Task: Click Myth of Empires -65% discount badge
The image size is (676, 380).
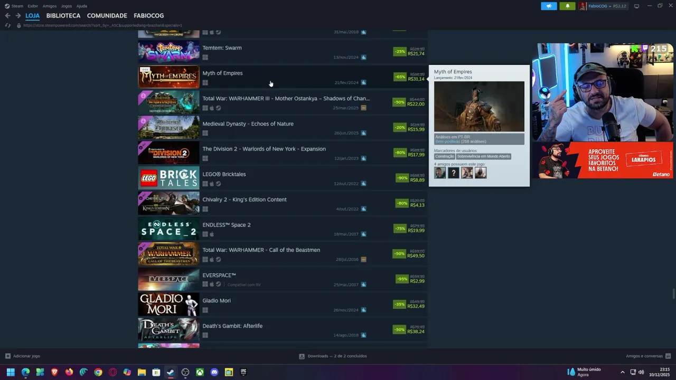Action: (x=400, y=77)
